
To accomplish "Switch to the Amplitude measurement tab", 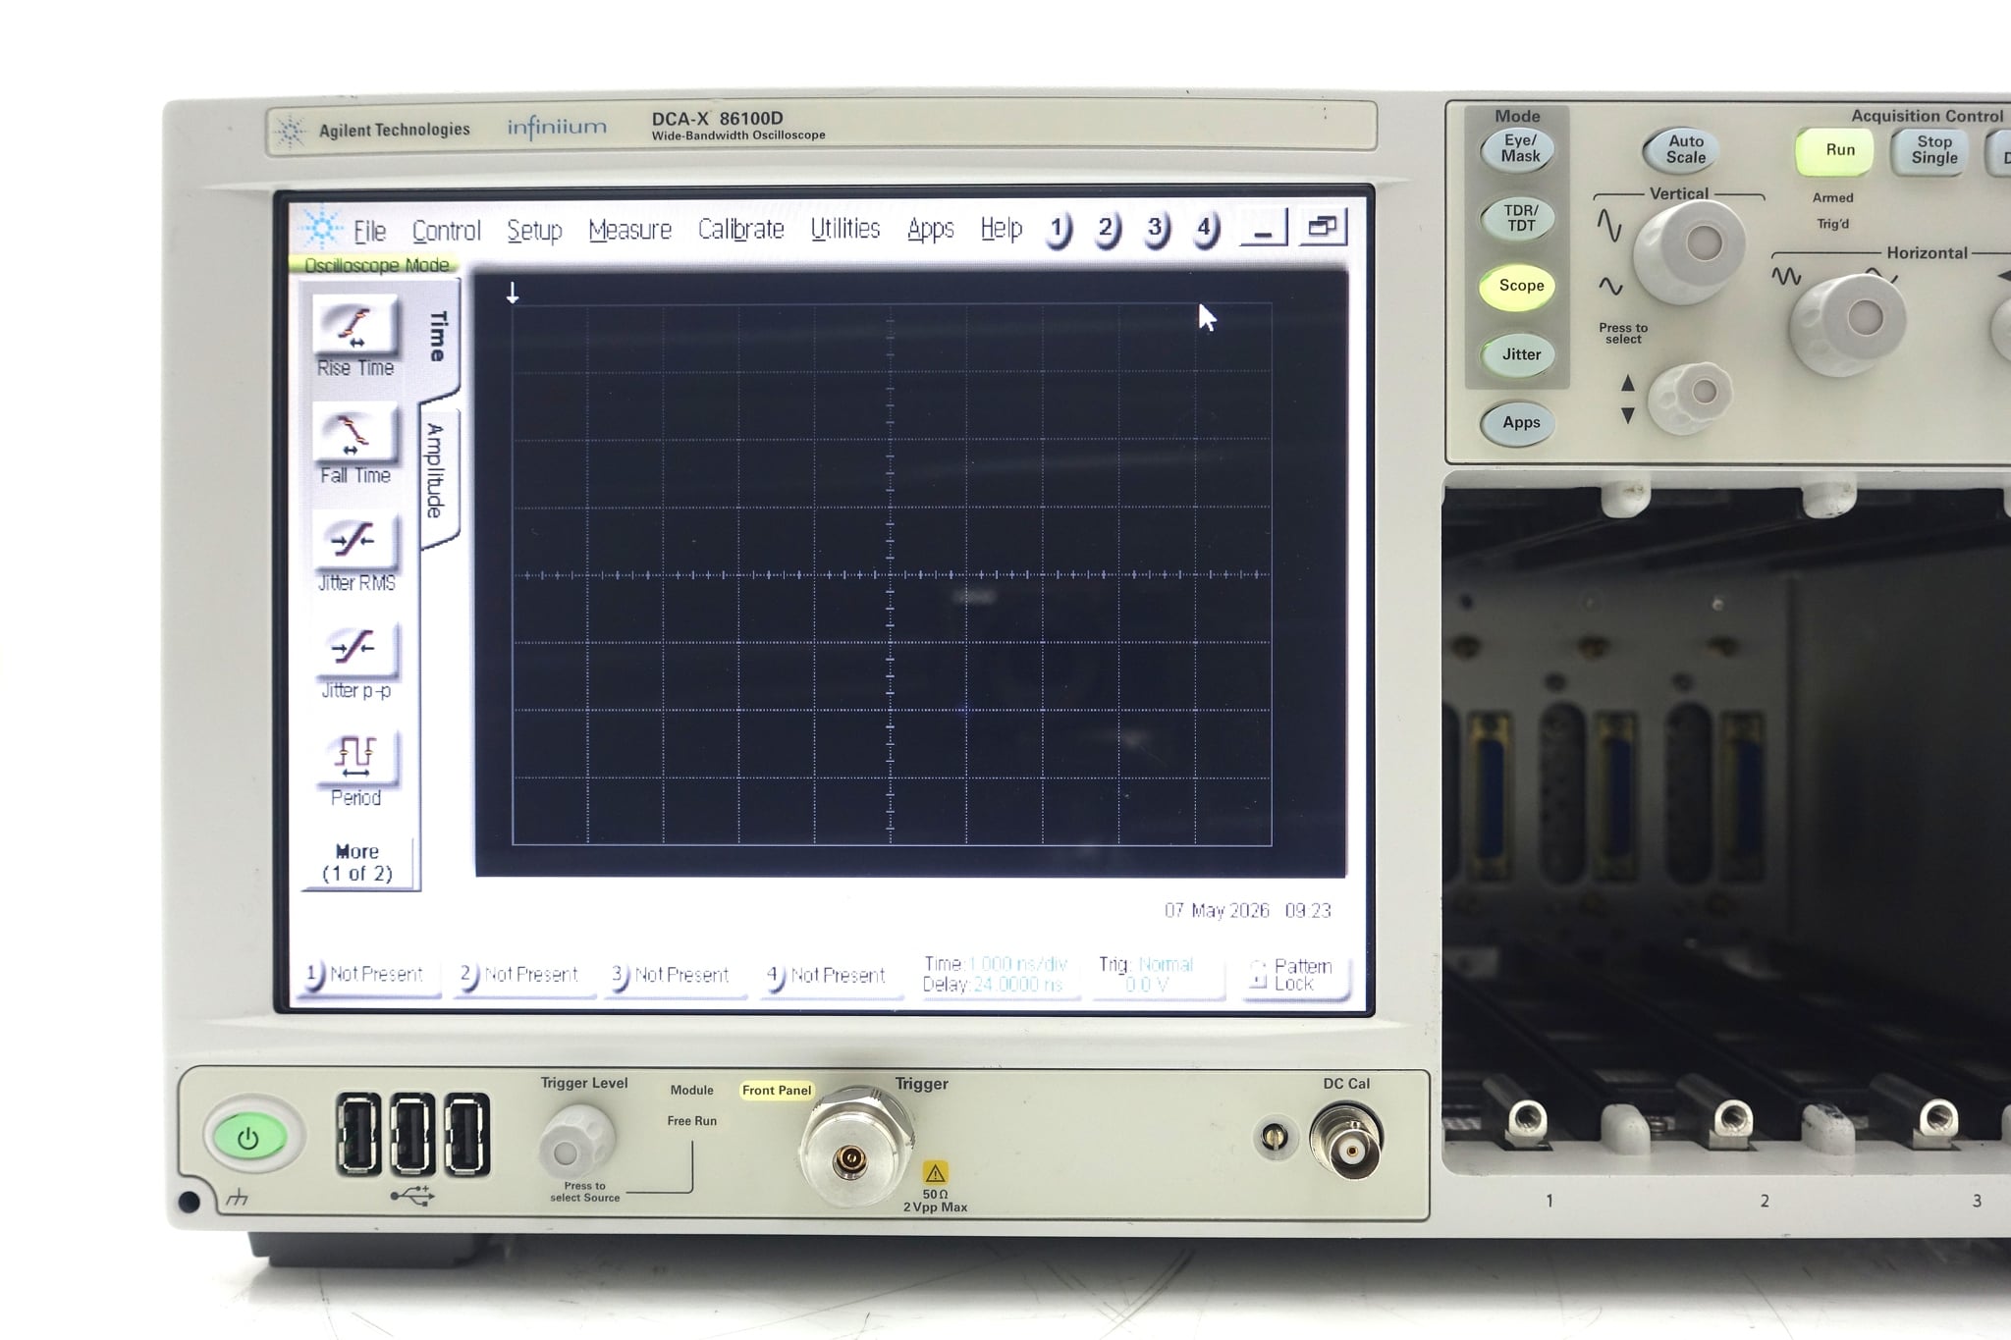I will click(x=437, y=471).
